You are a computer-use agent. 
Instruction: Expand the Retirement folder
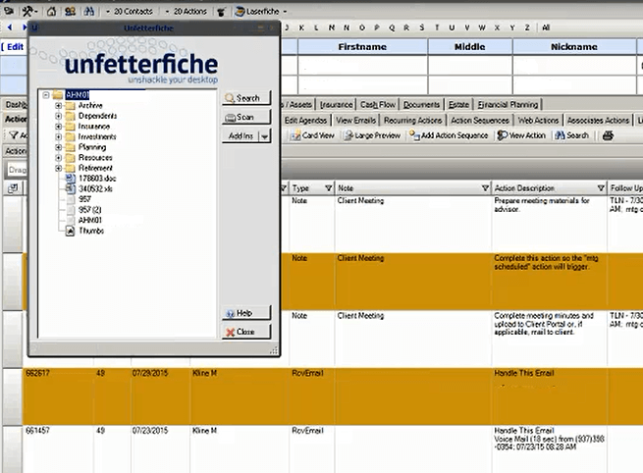[x=58, y=168]
